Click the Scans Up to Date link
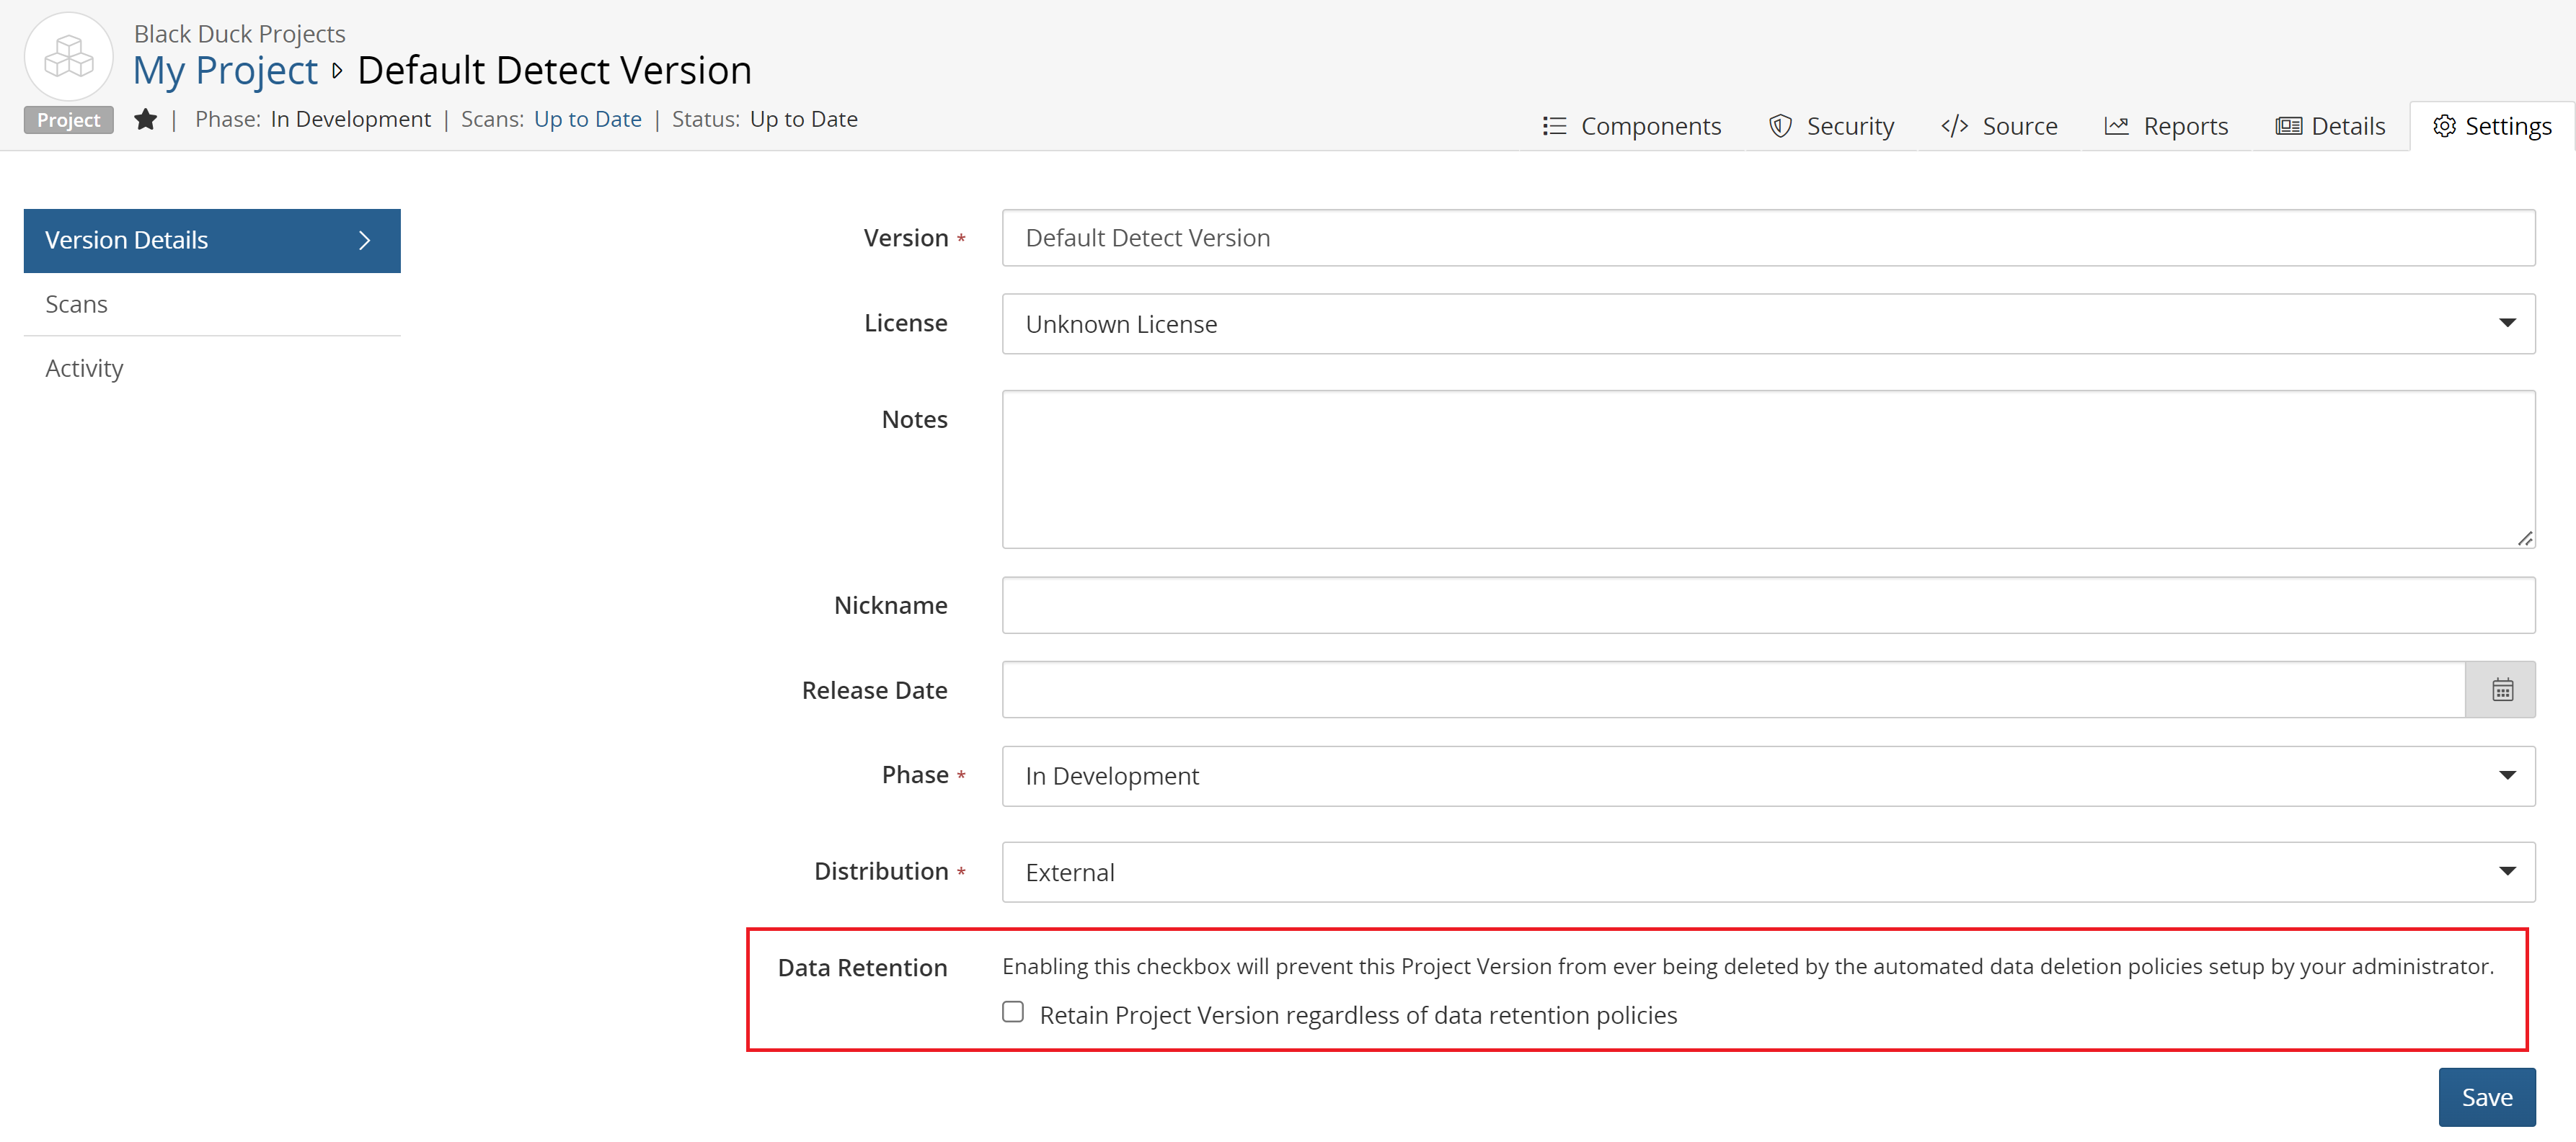 (587, 120)
